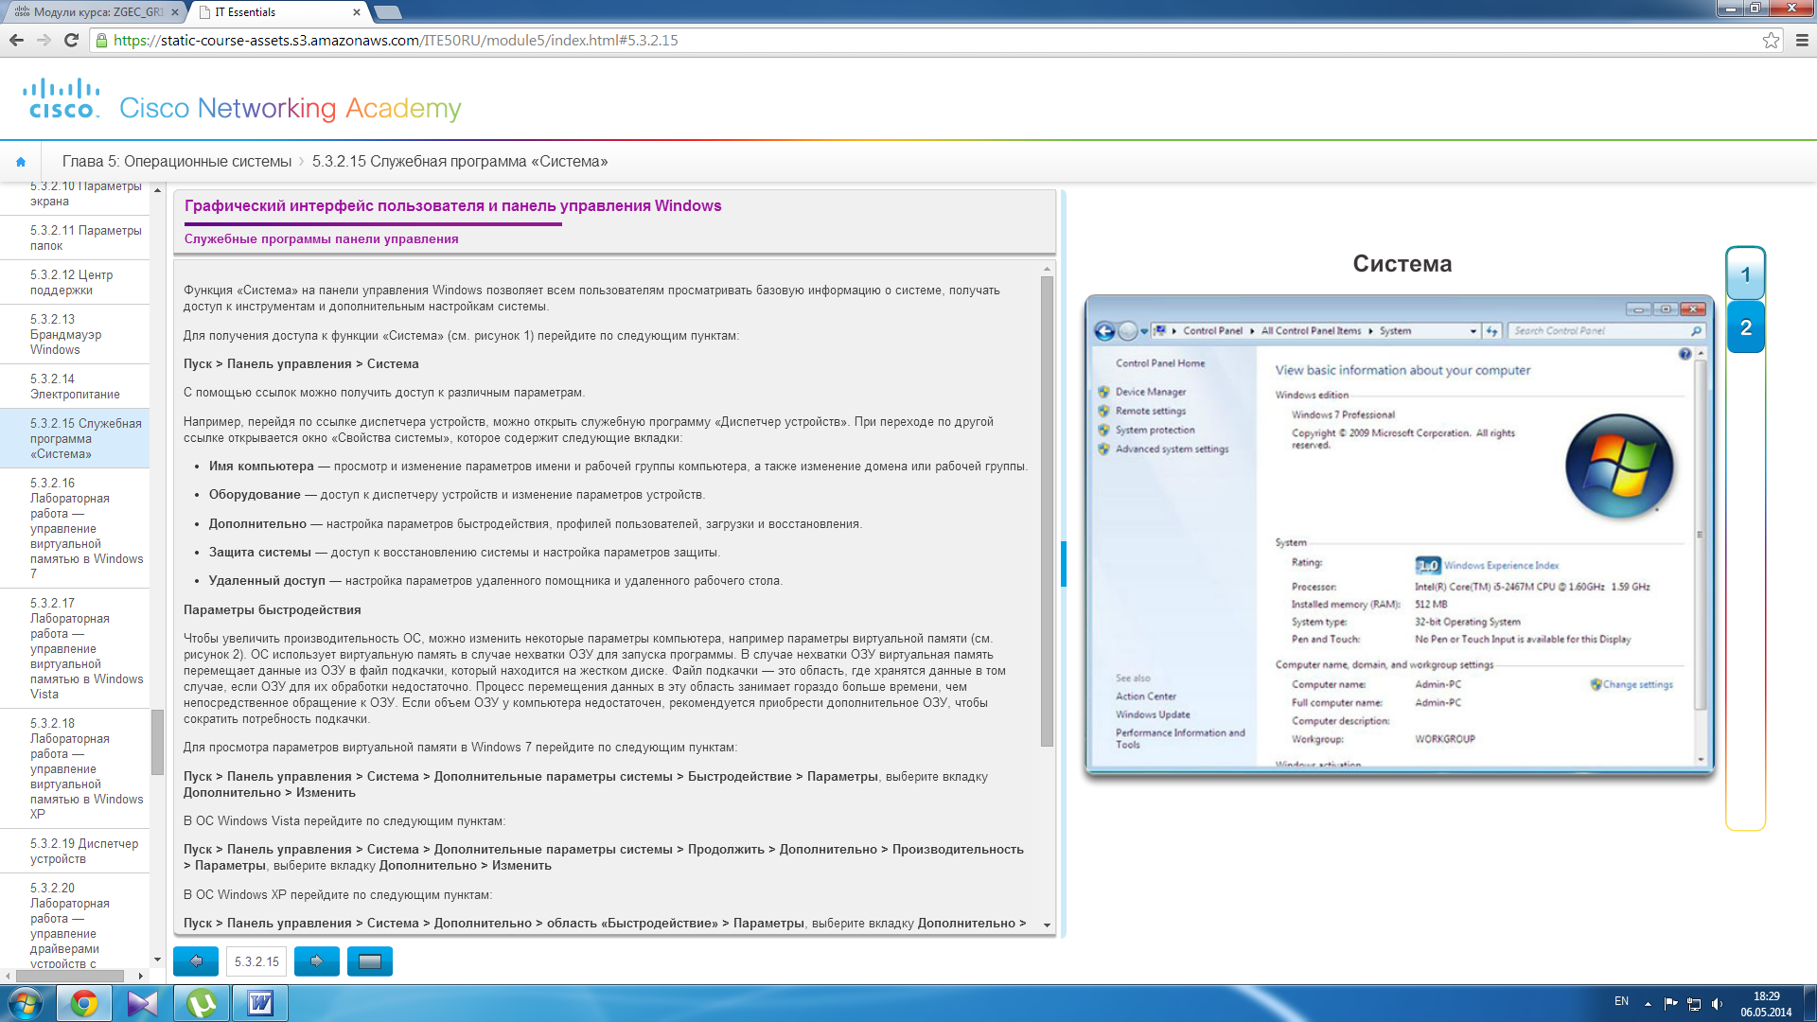Viewport: 1817px width, 1022px height.
Task: Close the IT Essentials tab
Action: [x=357, y=12]
